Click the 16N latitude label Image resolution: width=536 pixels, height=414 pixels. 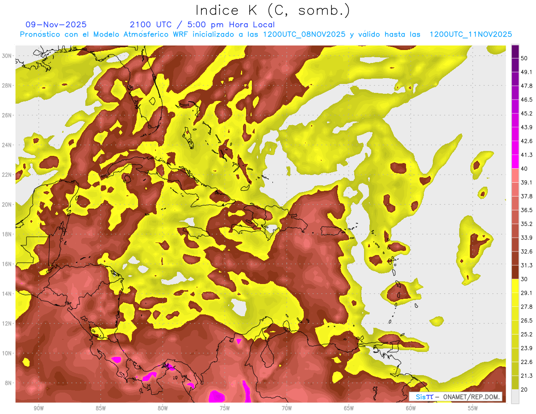(x=7, y=264)
